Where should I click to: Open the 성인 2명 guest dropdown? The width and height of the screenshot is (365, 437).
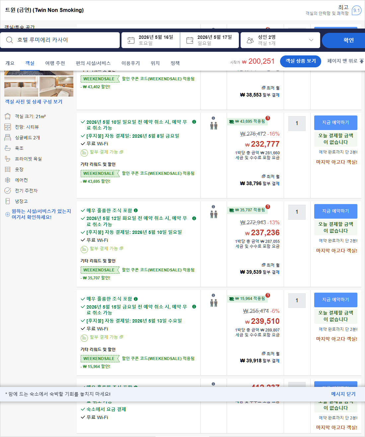(311, 40)
